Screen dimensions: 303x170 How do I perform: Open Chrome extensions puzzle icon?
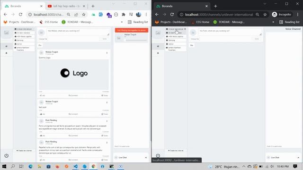point(124,15)
